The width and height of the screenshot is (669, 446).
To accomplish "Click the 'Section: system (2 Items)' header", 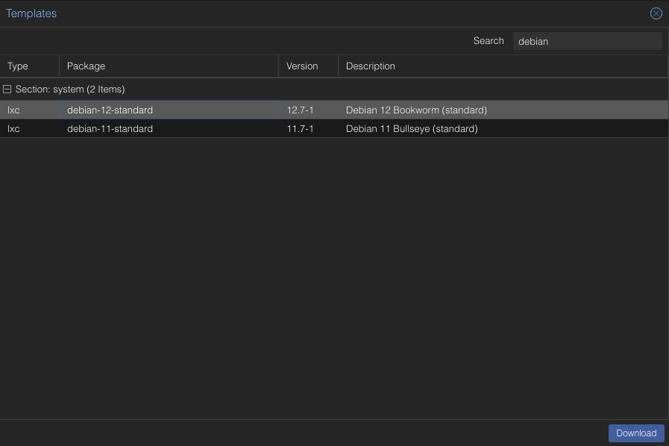I will [70, 89].
